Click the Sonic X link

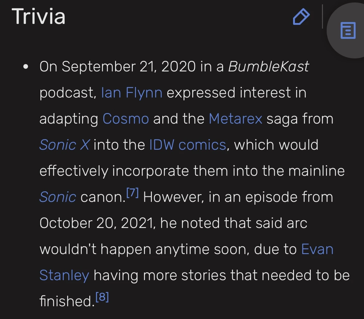tap(64, 144)
